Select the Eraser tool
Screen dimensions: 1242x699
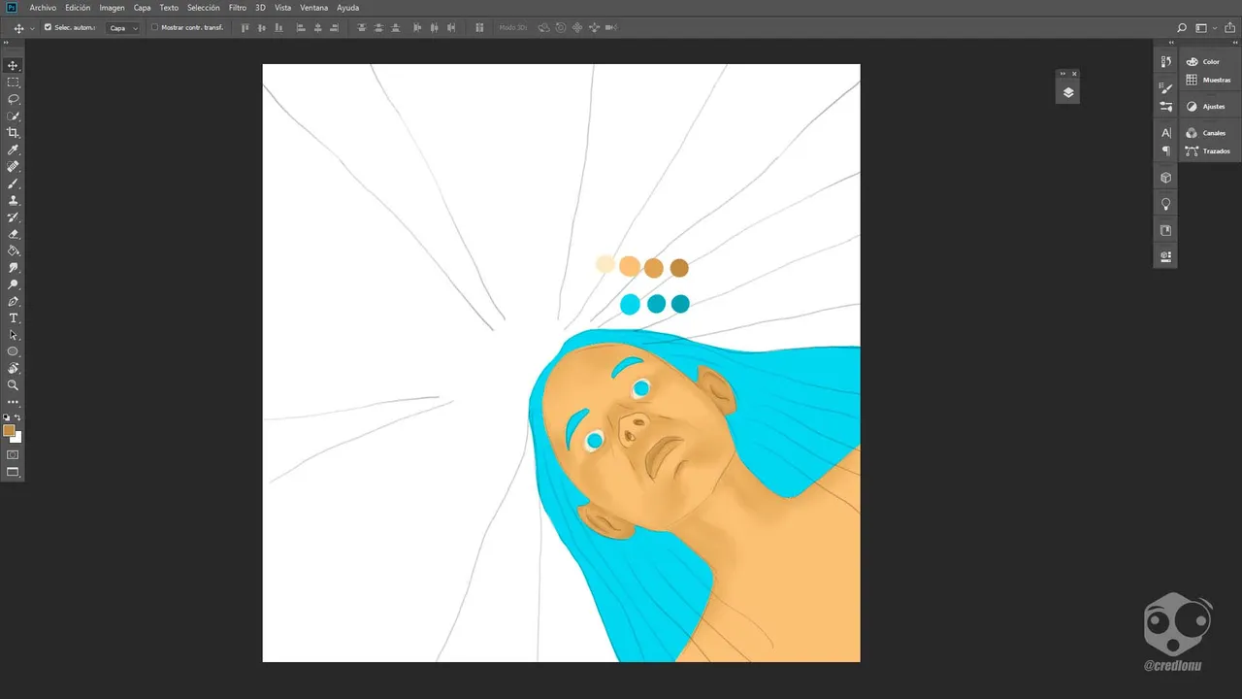[14, 234]
